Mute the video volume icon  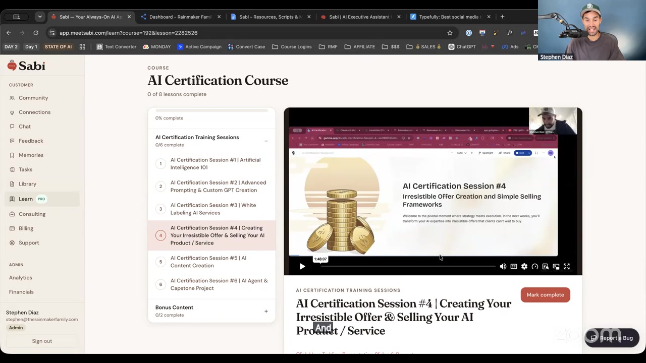(503, 267)
